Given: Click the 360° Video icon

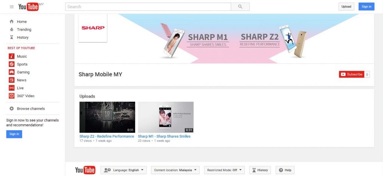Looking at the screenshot, I should coord(12,96).
